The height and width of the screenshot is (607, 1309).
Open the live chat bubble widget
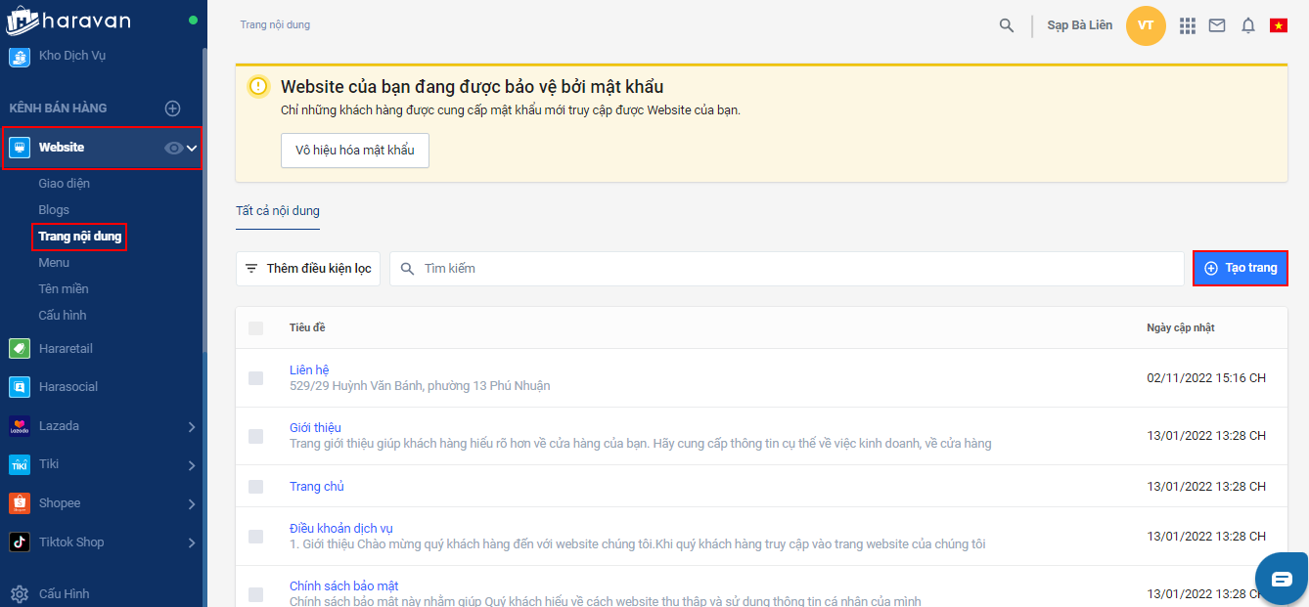(1282, 579)
